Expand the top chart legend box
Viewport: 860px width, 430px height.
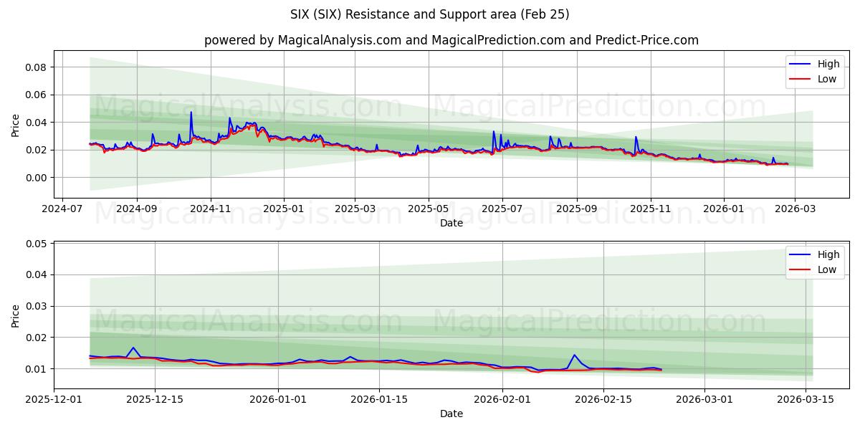pos(813,71)
